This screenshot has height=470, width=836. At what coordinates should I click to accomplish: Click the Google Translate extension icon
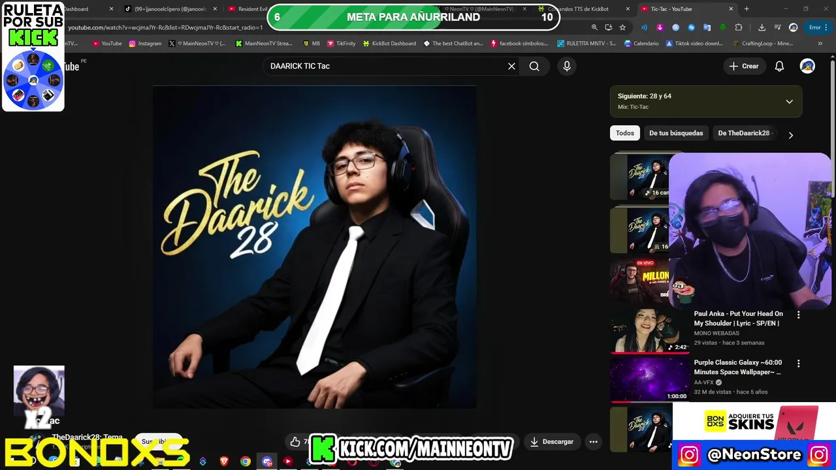coord(707,27)
